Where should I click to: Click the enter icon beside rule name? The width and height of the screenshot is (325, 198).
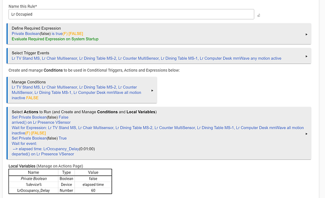pyautogui.click(x=259, y=16)
